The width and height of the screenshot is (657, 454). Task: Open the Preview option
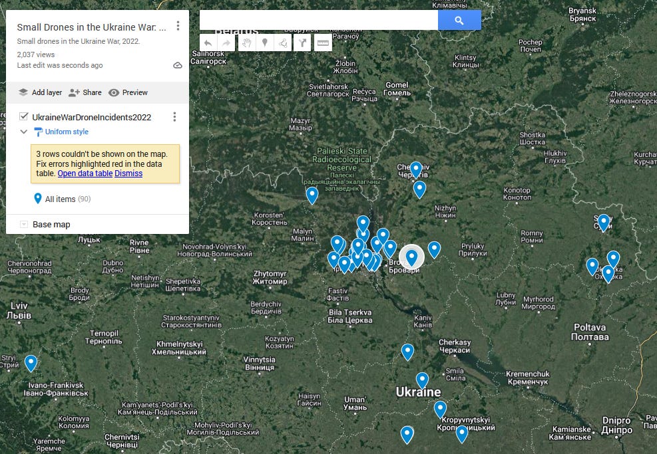(128, 92)
